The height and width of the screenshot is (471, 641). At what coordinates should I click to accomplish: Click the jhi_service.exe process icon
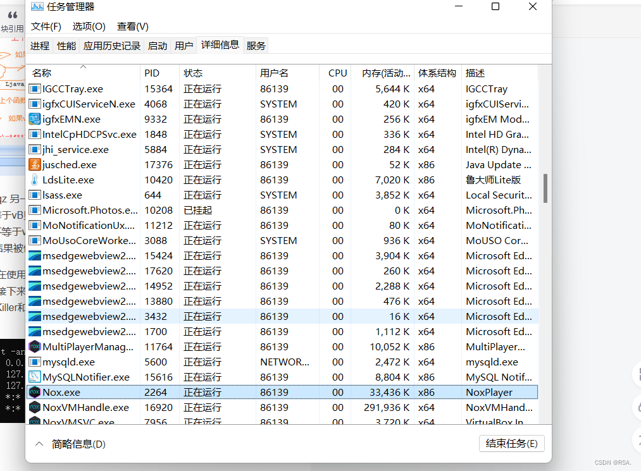coord(35,149)
